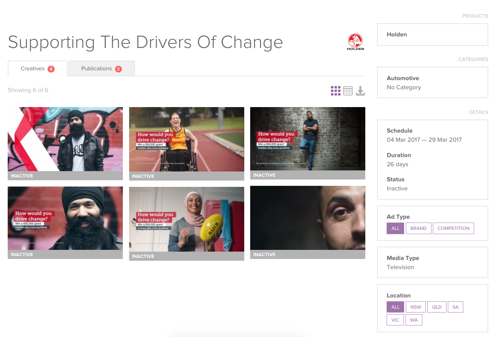This screenshot has height=337, width=493.
Task: Filter Ad Type by BRAND
Action: (418, 228)
